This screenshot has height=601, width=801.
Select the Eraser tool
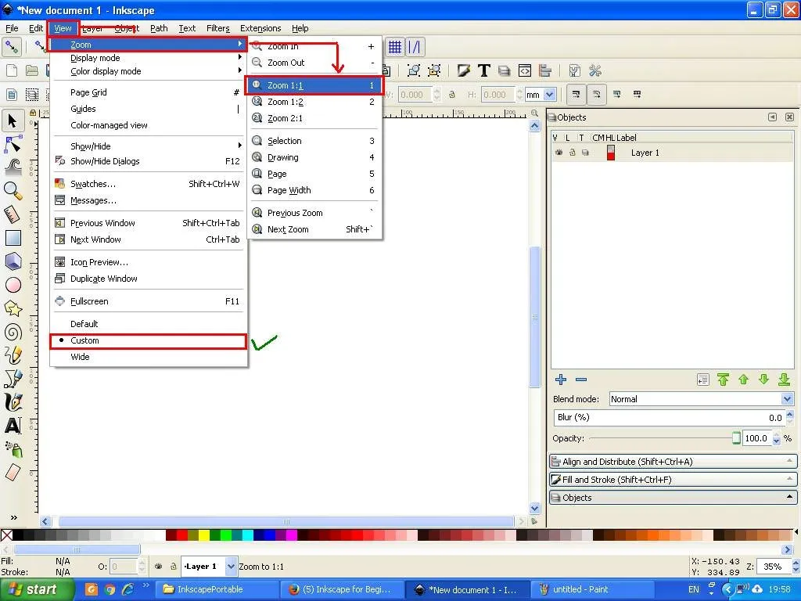[x=13, y=472]
